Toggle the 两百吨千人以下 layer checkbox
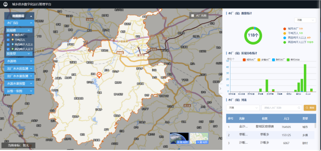The image size is (321, 151). tap(8, 49)
